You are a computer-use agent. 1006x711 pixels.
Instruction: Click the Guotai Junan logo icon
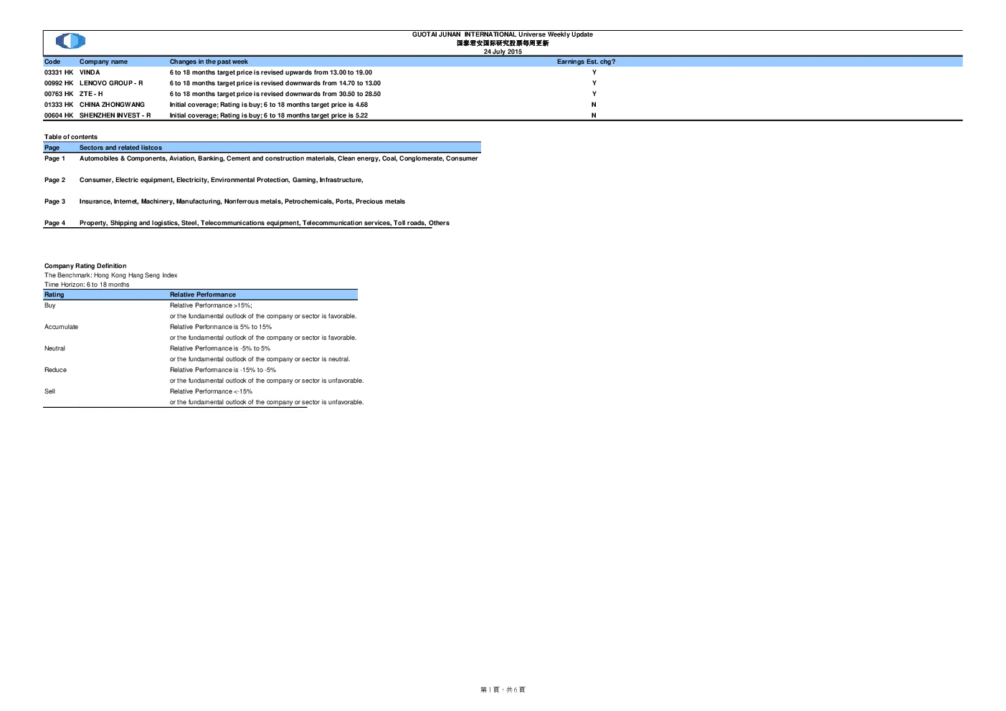click(70, 42)
